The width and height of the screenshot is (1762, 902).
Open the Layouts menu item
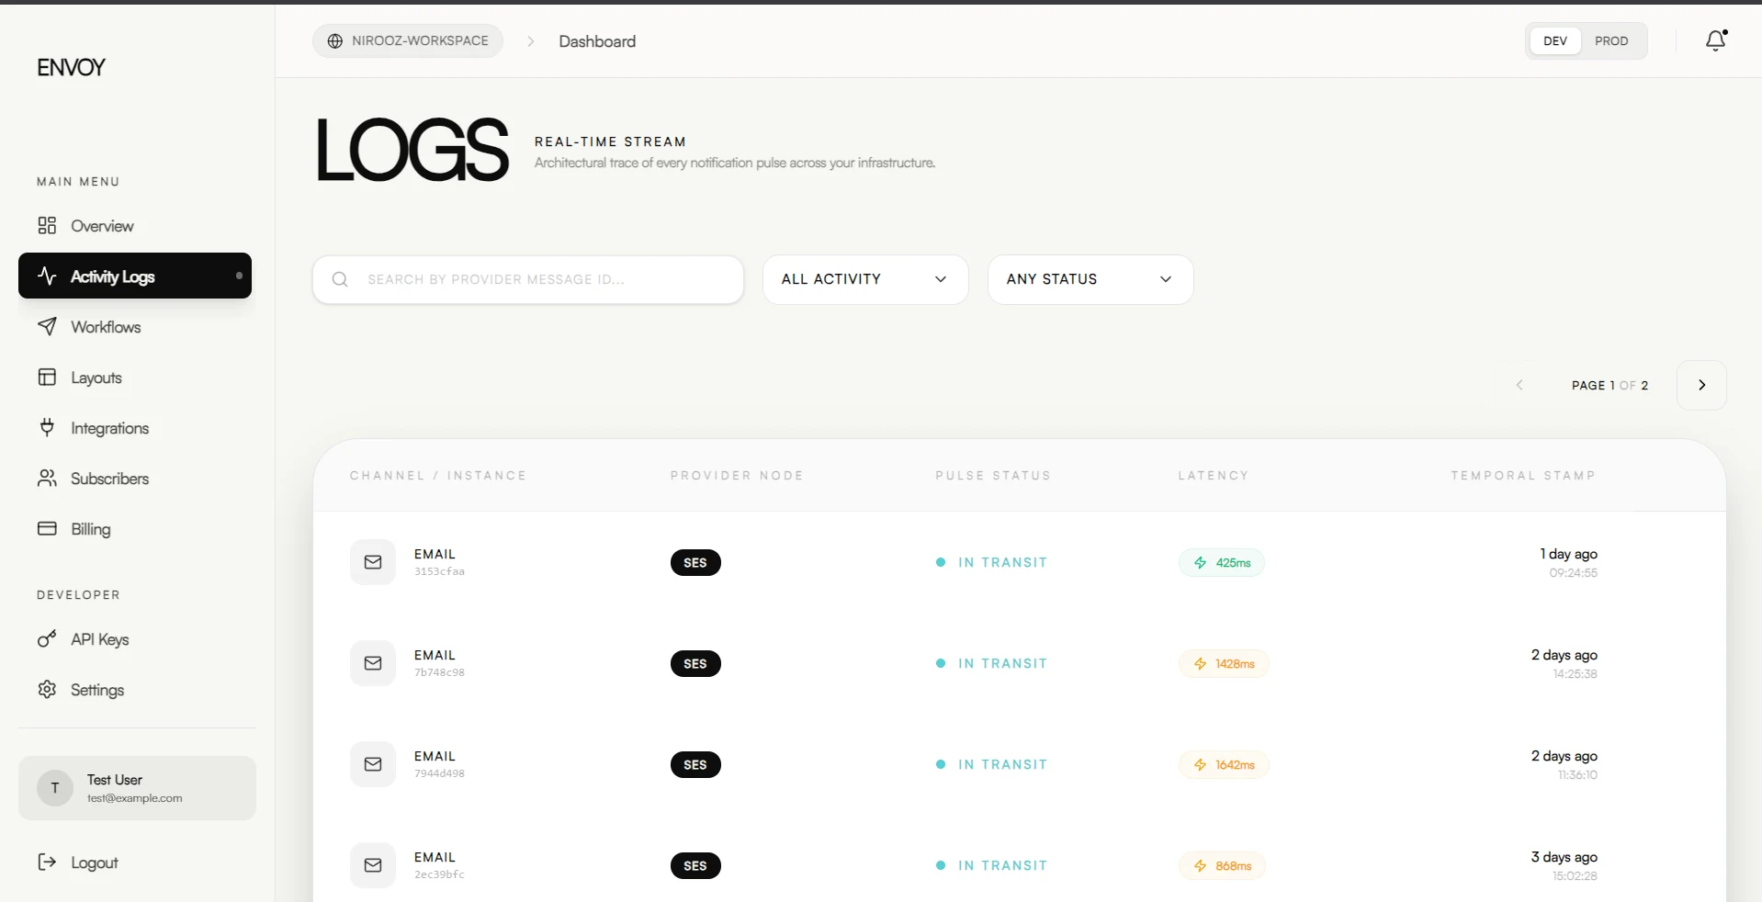click(x=135, y=377)
